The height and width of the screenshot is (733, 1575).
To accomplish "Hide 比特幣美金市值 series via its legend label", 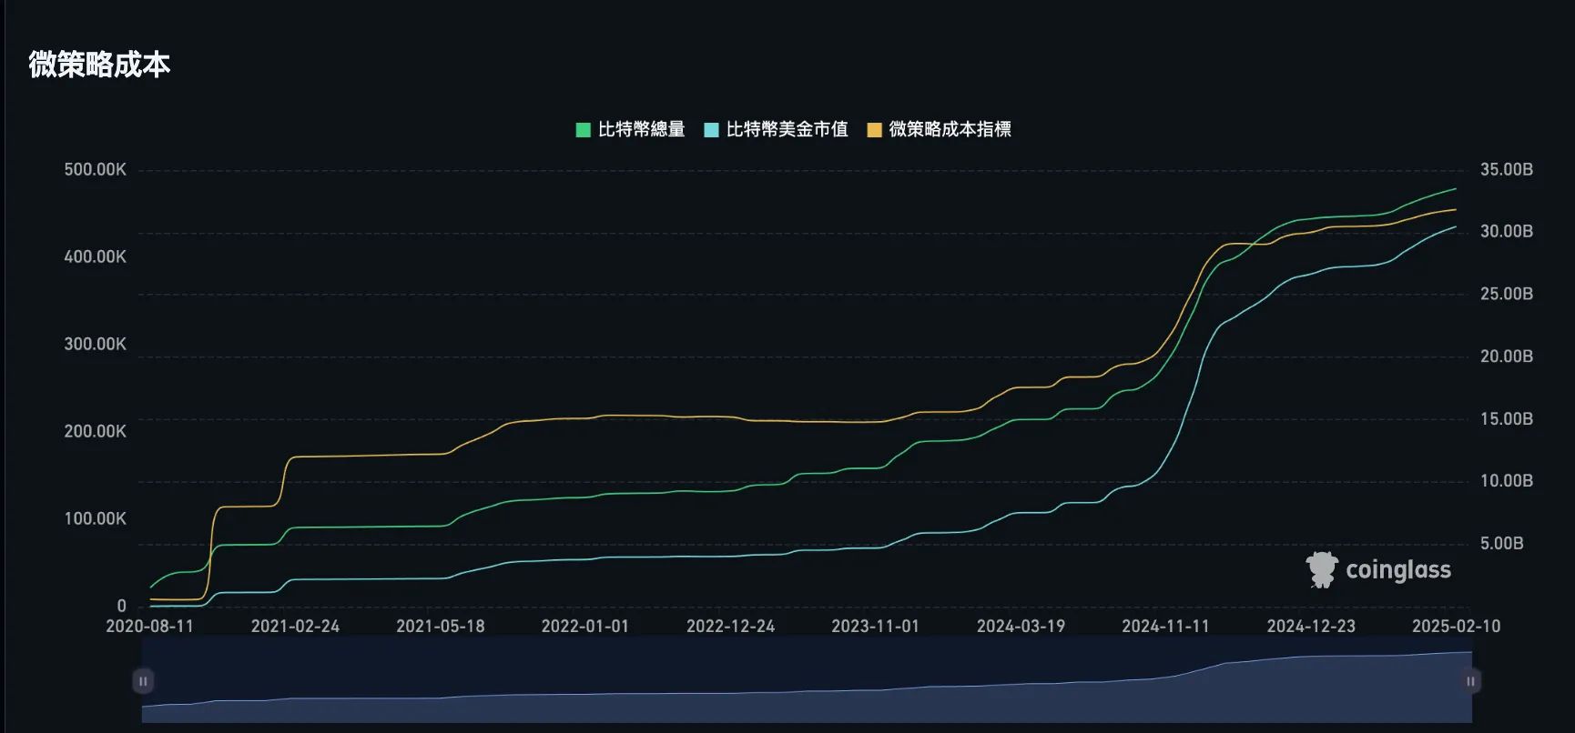I will pos(787,130).
